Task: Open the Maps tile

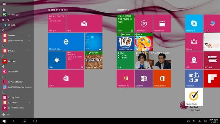Action: coord(194,60)
